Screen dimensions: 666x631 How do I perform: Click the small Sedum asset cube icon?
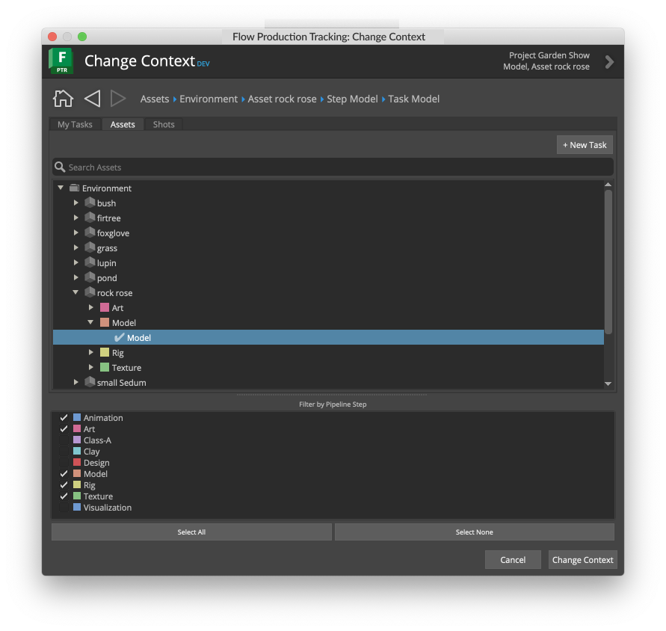click(x=90, y=381)
